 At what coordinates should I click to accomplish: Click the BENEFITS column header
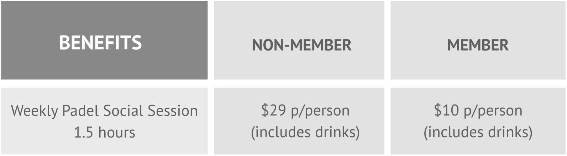pos(100,43)
